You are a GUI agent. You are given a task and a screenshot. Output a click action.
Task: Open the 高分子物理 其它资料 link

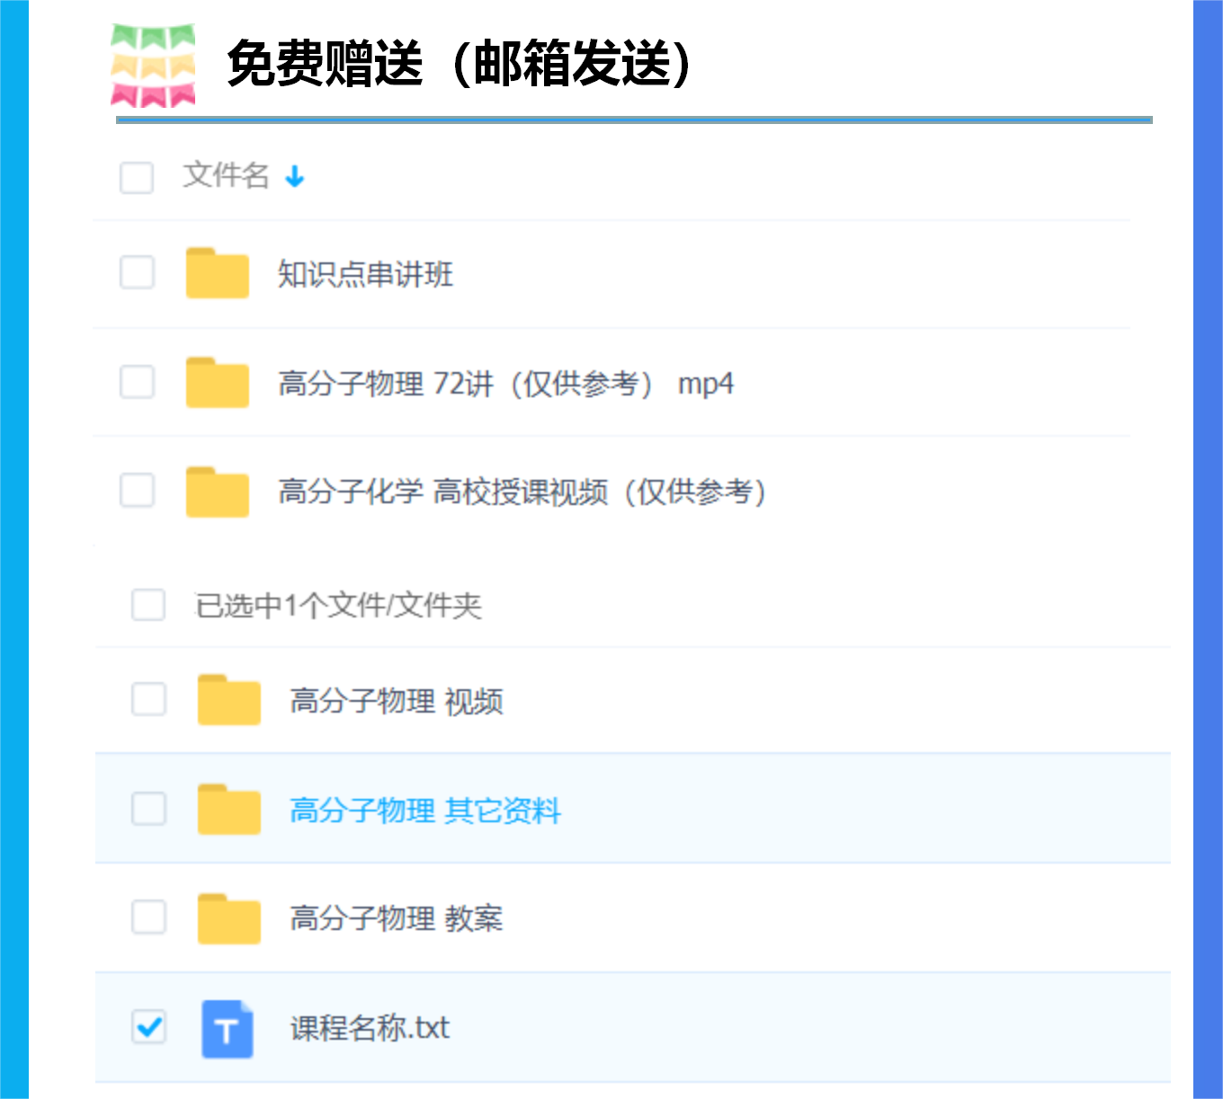click(425, 811)
